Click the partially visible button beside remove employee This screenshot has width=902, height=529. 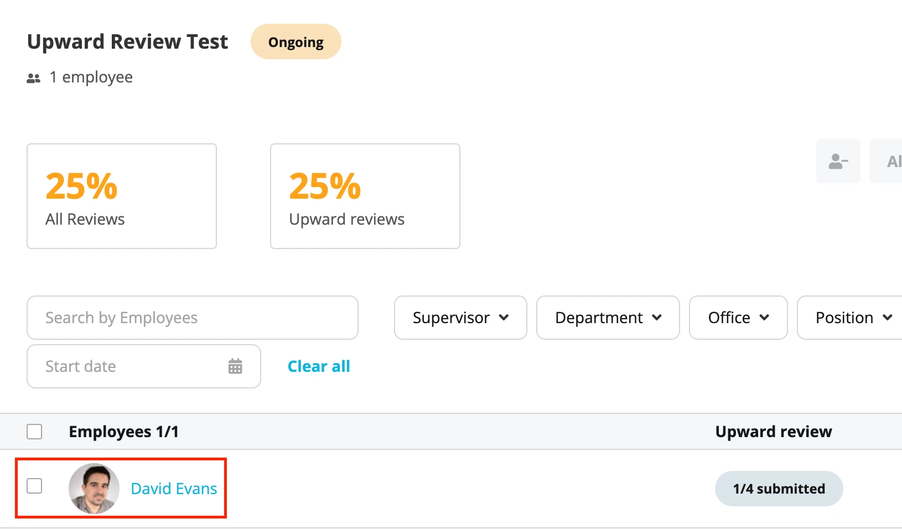(x=887, y=161)
